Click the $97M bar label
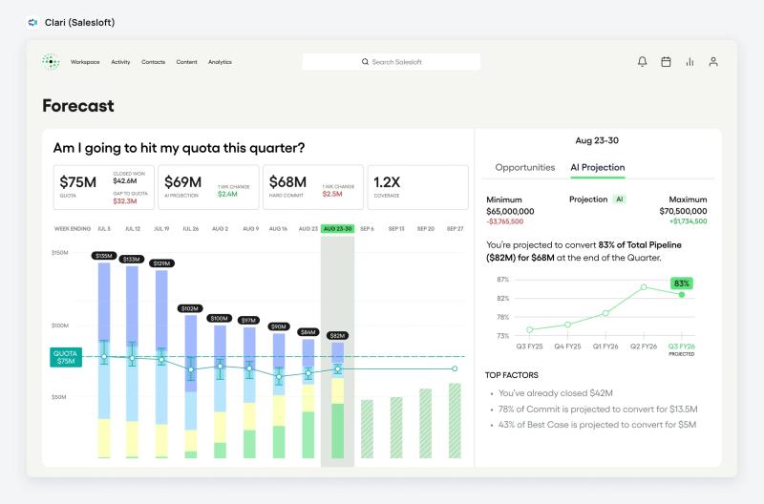This screenshot has height=504, width=764. pyautogui.click(x=248, y=320)
